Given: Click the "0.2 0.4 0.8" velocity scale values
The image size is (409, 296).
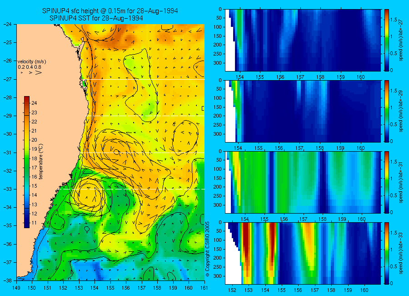Looking at the screenshot, I should (x=30, y=67).
